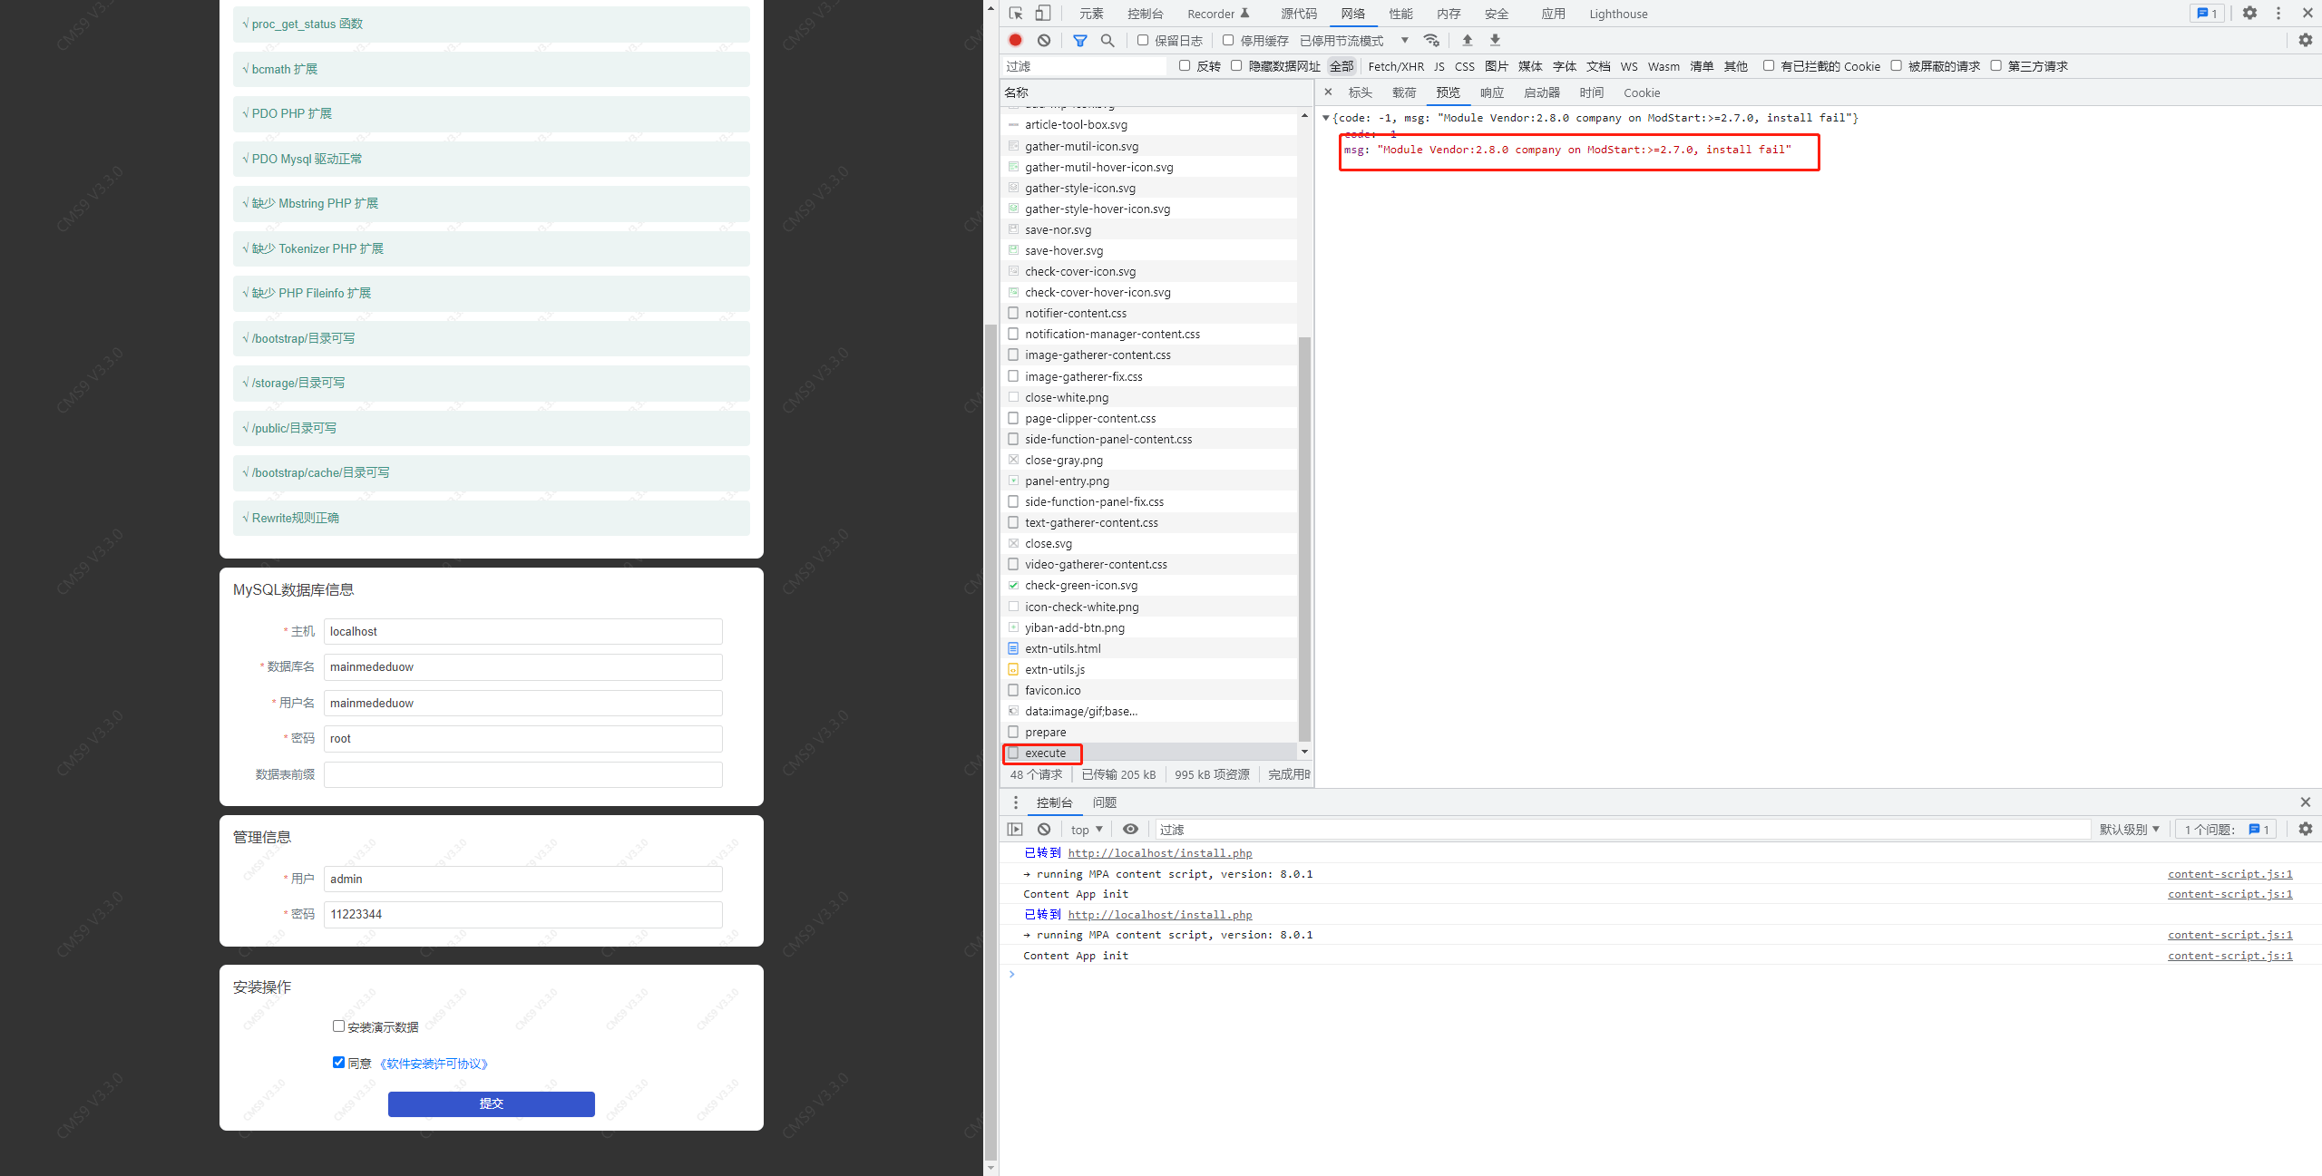Image resolution: width=2322 pixels, height=1176 pixels.
Task: Enable disable cache checkbox
Action: (x=1228, y=40)
